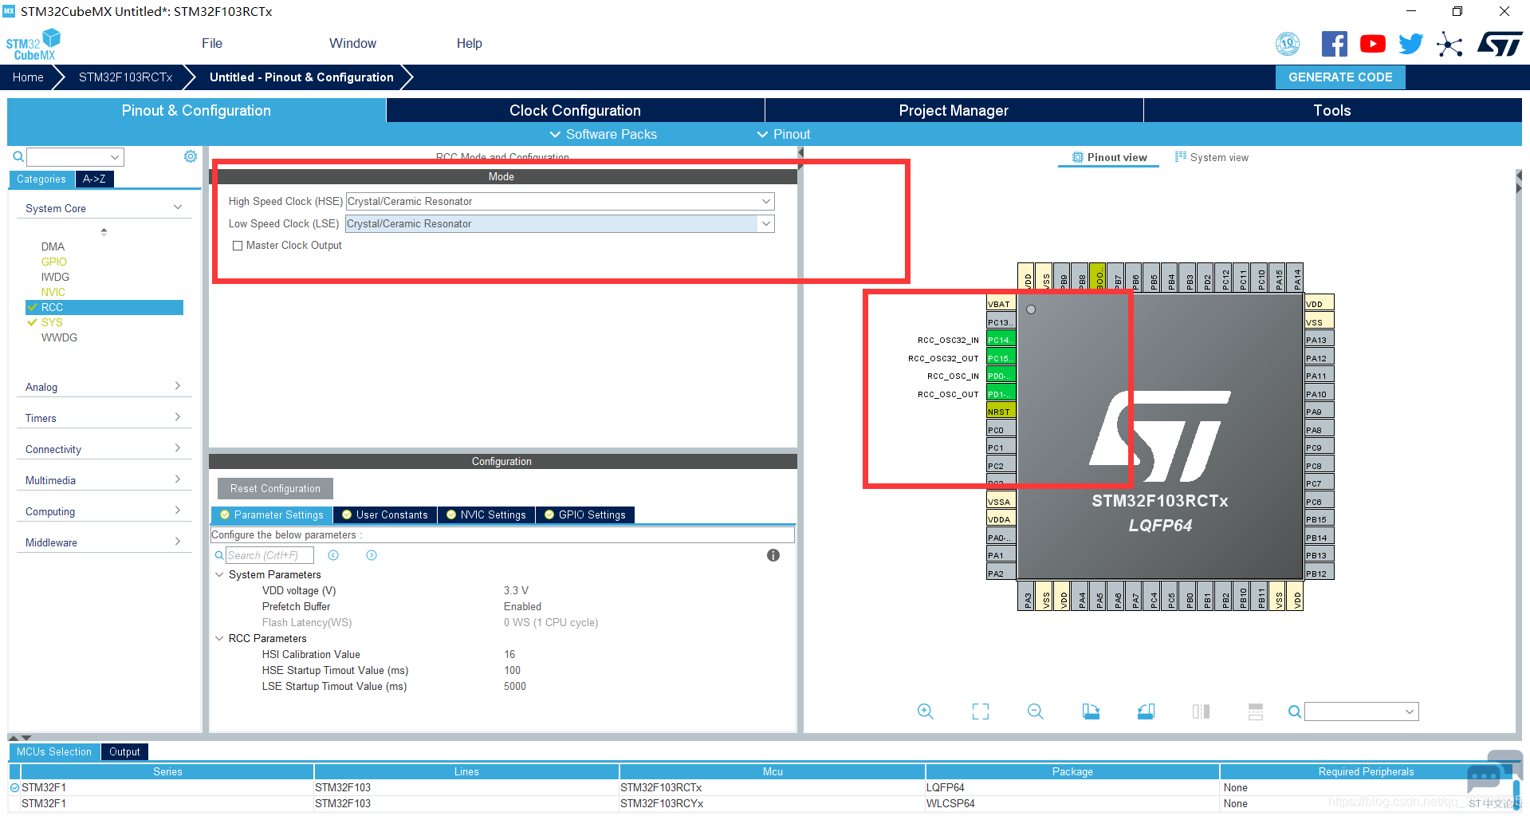Click the ST community network icon

point(1449,44)
